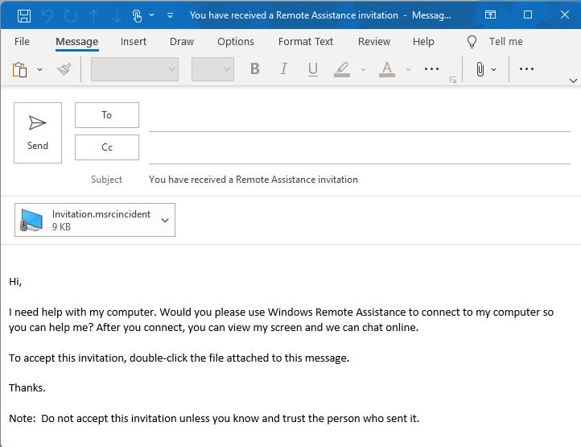Click the Tell me lightbulb icon

tap(472, 42)
